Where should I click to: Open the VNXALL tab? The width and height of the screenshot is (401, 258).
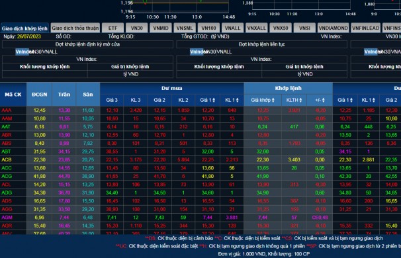pyautogui.click(x=257, y=28)
